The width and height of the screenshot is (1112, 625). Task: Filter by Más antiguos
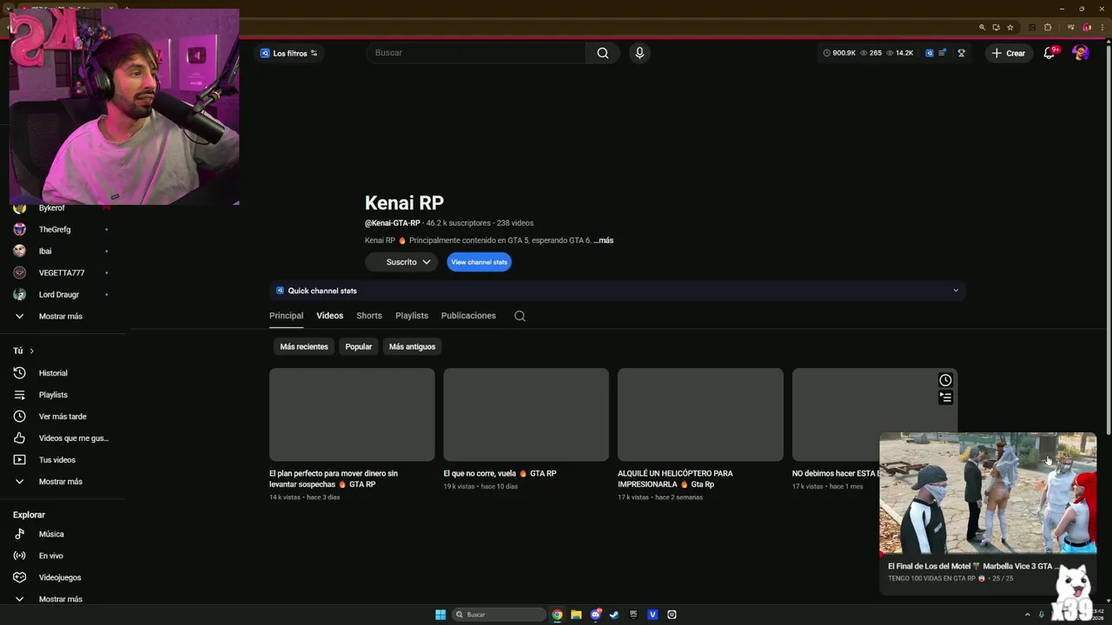point(412,346)
